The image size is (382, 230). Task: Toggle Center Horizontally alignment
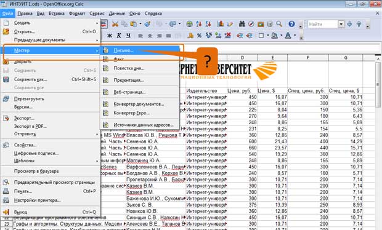pos(150,36)
